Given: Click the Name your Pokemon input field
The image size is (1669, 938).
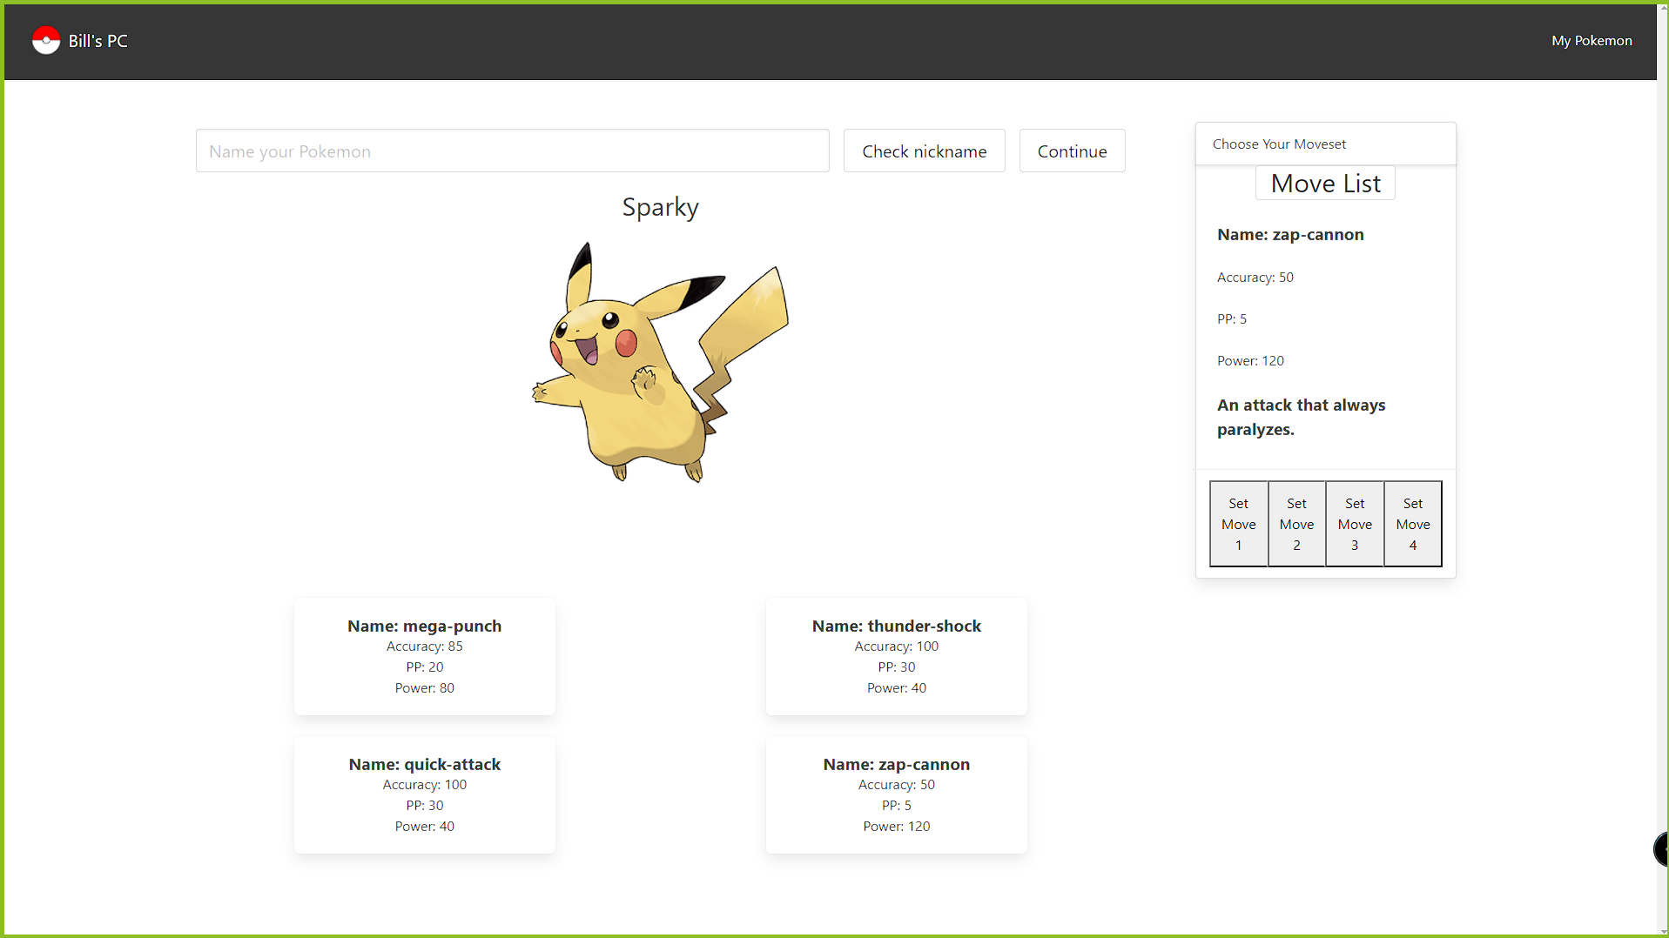Looking at the screenshot, I should 512,151.
